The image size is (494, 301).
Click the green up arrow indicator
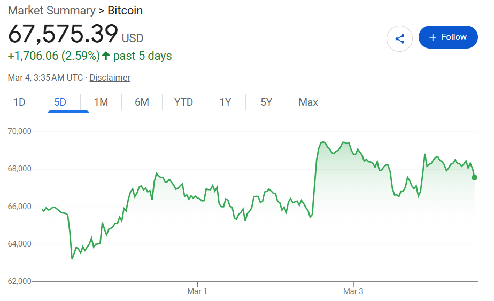(105, 56)
